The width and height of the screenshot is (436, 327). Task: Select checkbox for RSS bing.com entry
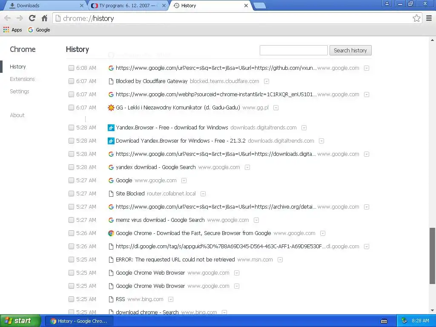[x=71, y=299]
